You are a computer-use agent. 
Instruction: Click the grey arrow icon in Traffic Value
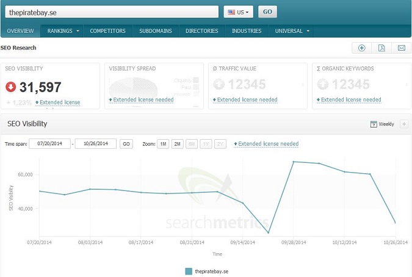(217, 85)
